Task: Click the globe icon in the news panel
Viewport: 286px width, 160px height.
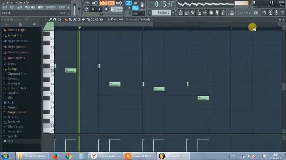Action: pos(256,12)
